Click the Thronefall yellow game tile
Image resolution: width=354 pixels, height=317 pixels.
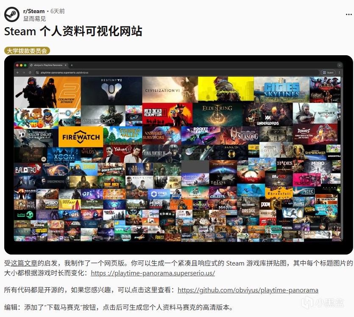279,192
